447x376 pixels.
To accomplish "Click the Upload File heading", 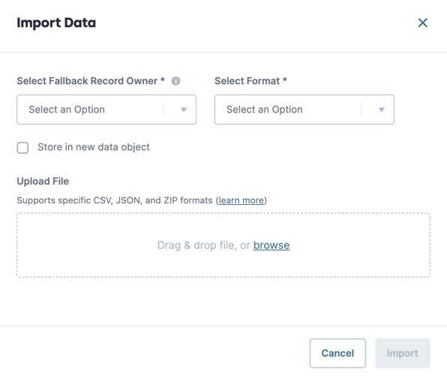I will click(43, 181).
